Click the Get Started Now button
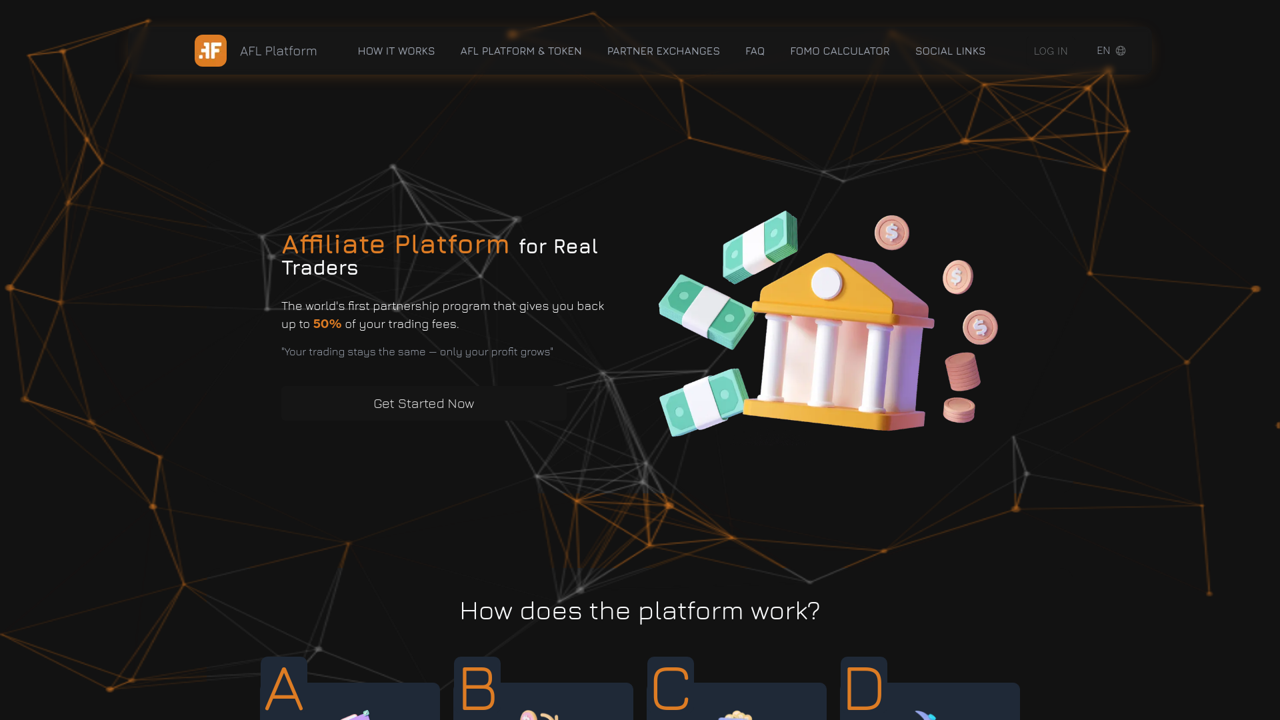This screenshot has width=1280, height=720. click(424, 403)
